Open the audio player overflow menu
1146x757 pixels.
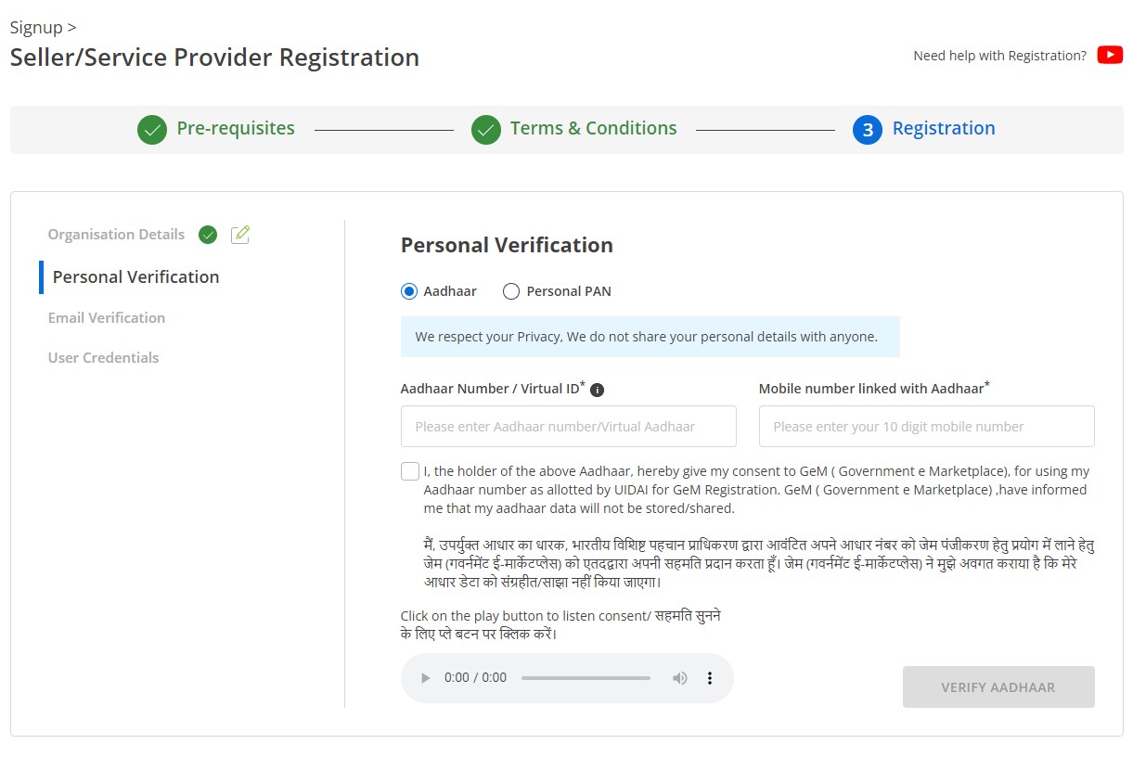coord(710,677)
